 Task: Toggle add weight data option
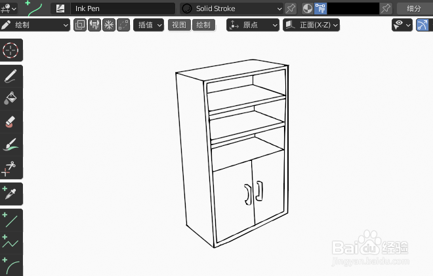tap(94, 25)
